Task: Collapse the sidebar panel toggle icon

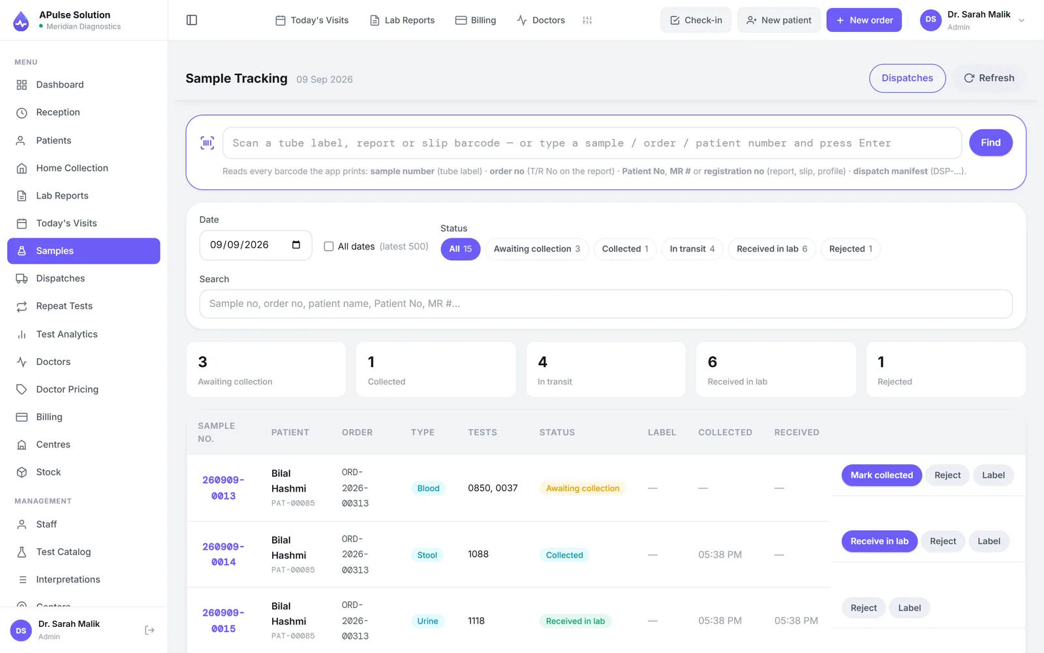Action: coord(192,20)
